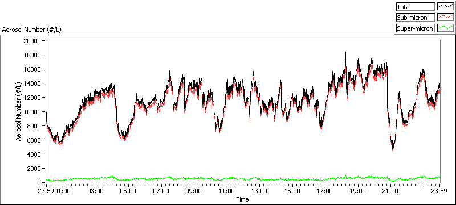456x205 pixels.
Task: Select the 6000 y-axis tick value
Action: coord(34,140)
